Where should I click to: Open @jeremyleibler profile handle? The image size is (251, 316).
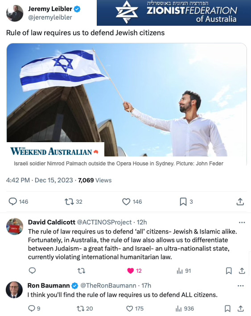50,17
